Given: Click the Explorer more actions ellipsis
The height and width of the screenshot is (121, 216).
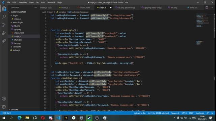Looking at the screenshot, I should click(x=36, y=7).
